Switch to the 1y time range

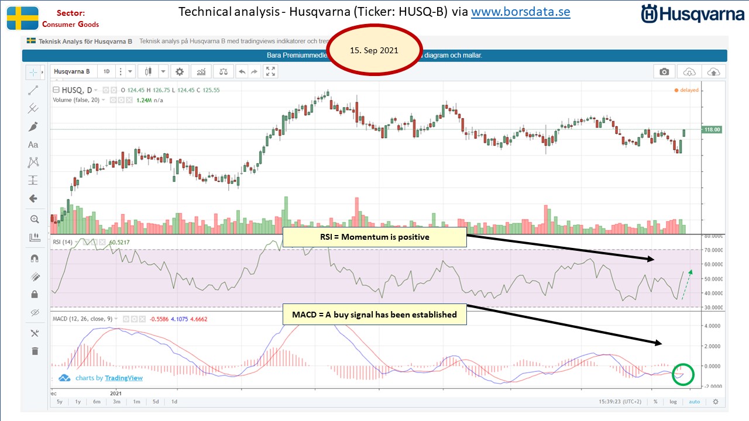[x=77, y=402]
